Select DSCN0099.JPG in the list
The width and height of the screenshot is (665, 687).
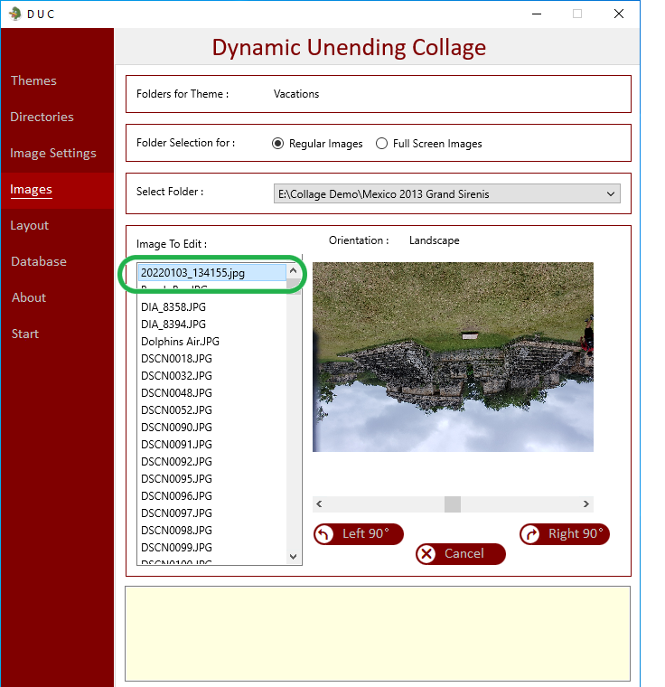[x=176, y=547]
